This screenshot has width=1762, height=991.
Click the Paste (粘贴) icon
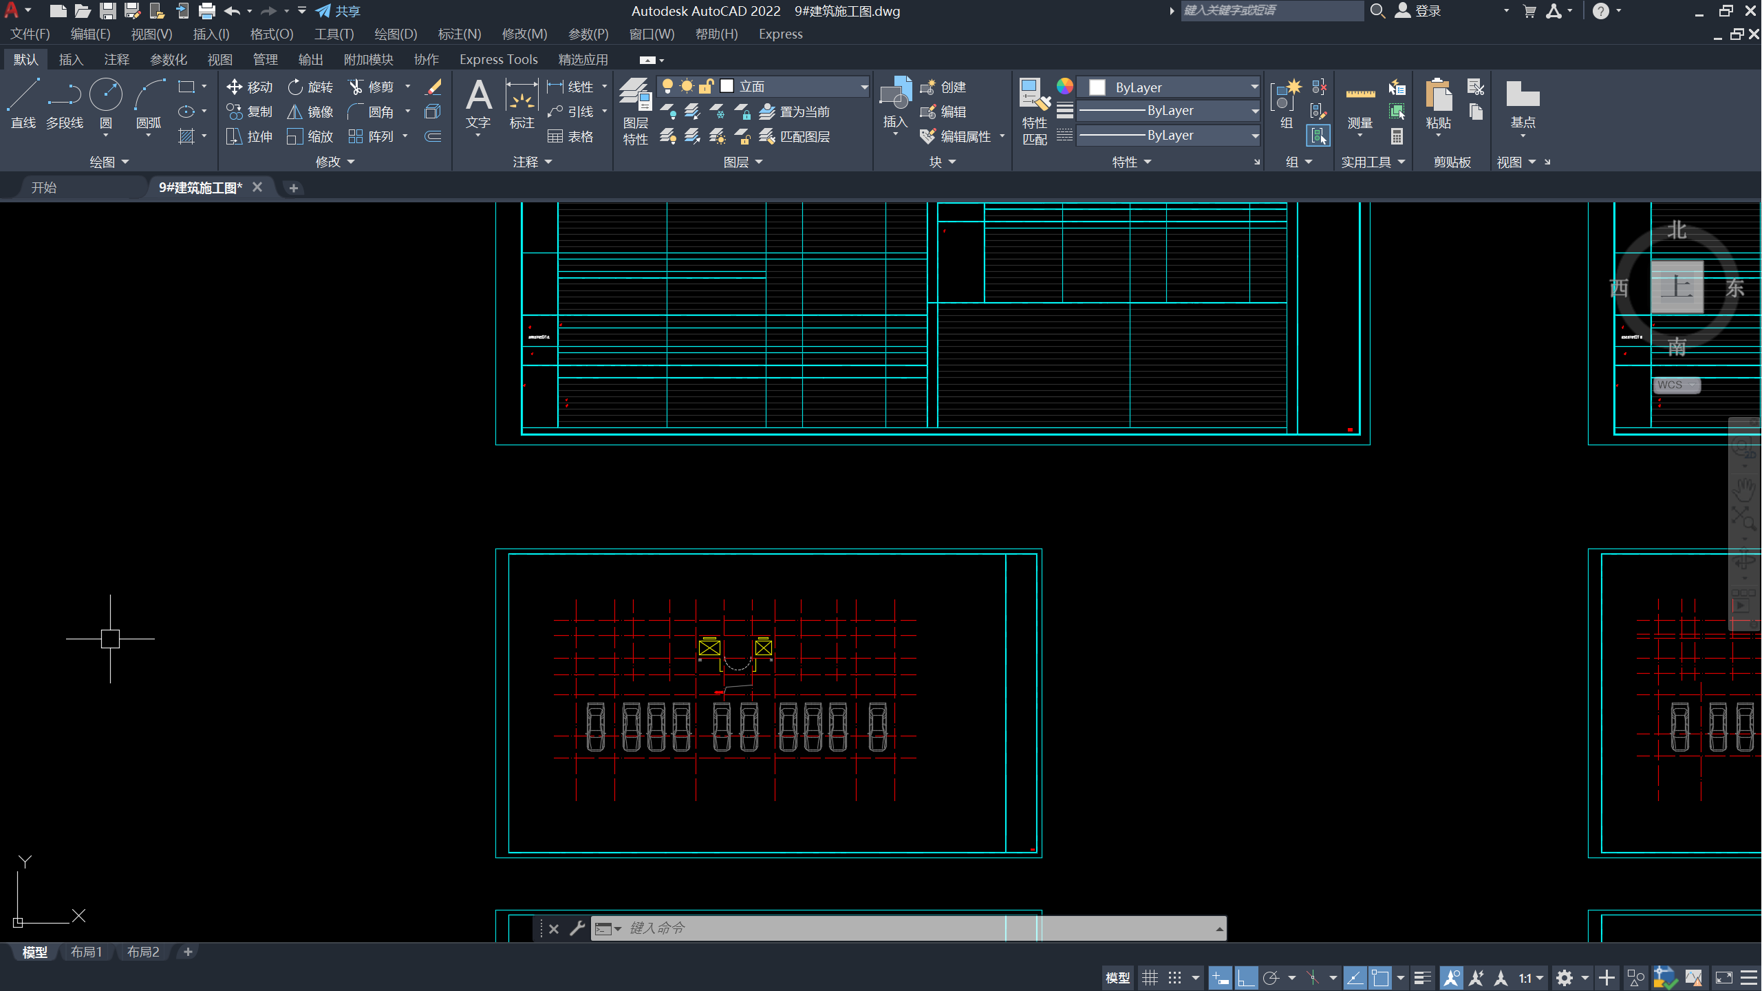point(1439,103)
